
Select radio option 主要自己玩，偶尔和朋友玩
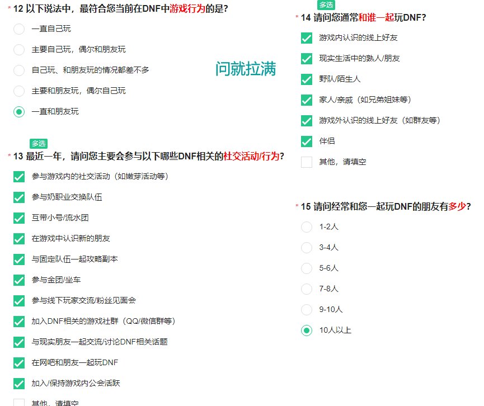coord(19,50)
